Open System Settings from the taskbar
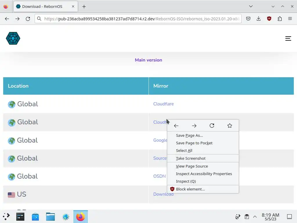Image resolution: width=297 pixels, height=223 pixels. click(x=20, y=217)
